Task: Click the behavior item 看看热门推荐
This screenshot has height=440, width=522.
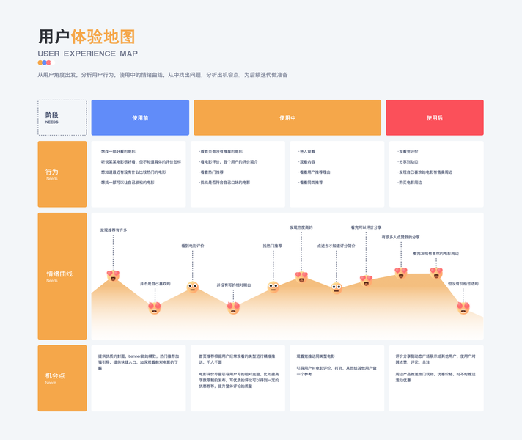Action: pos(211,172)
